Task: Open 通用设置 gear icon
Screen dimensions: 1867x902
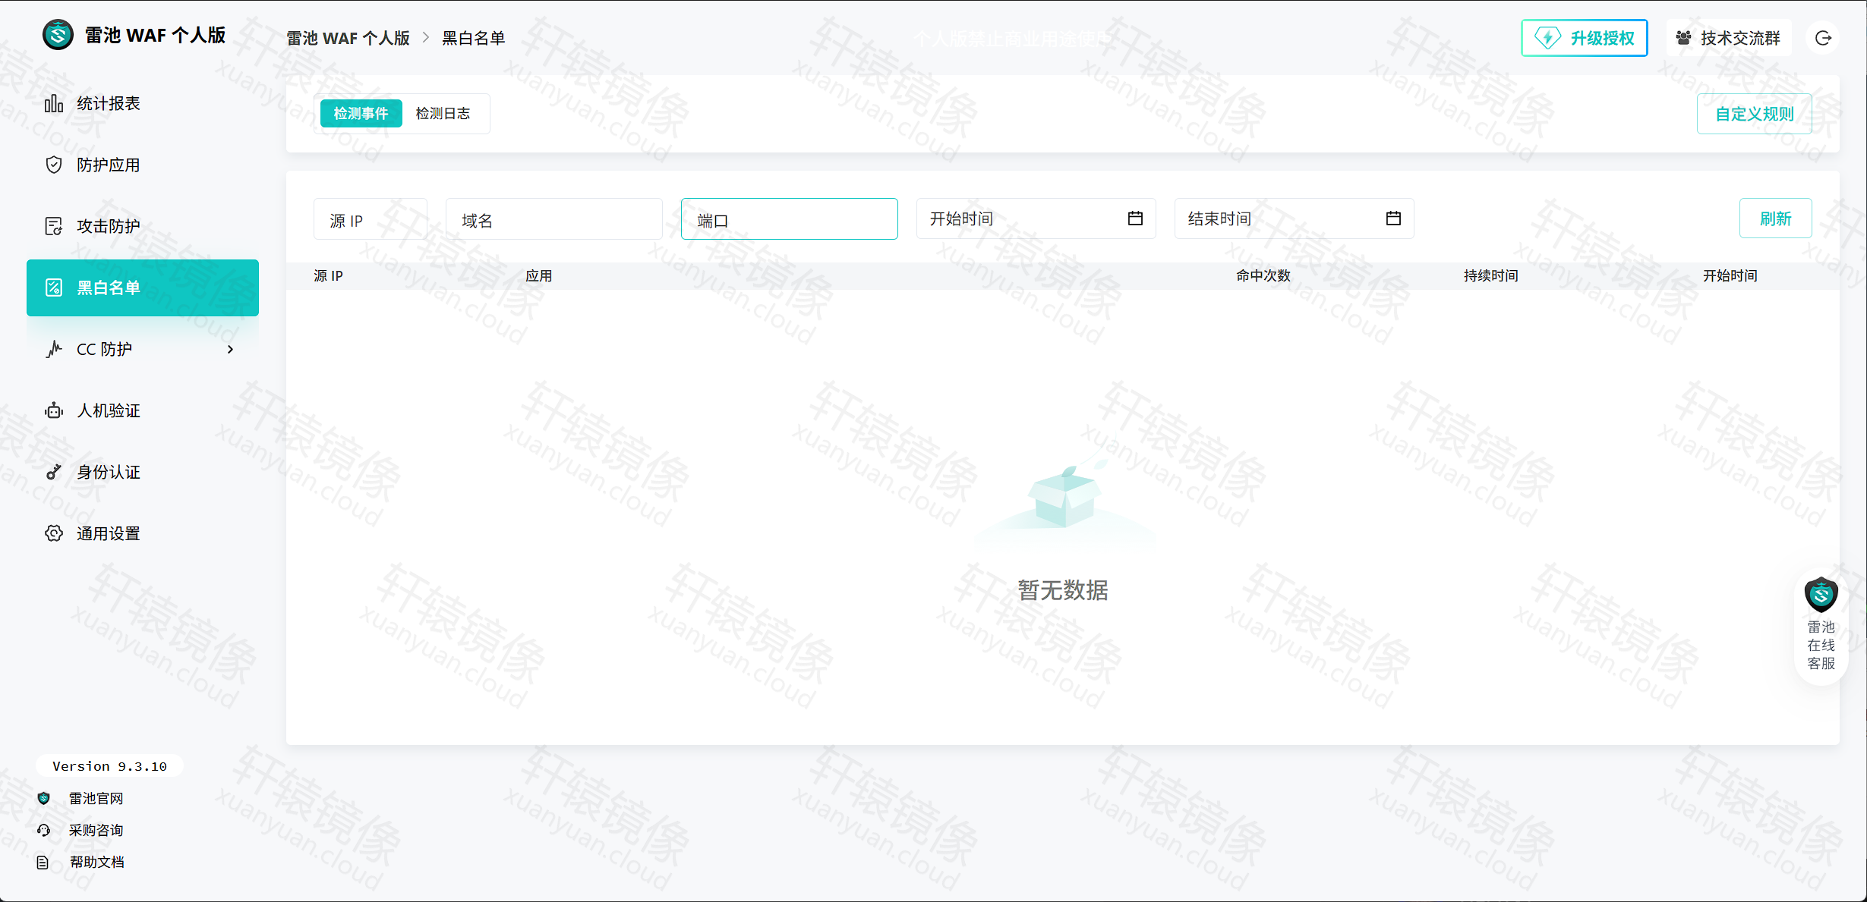Action: pos(53,533)
